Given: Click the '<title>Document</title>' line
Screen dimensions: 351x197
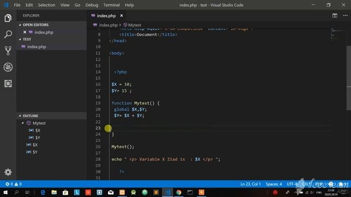Looking at the screenshot, I should click(148, 34).
